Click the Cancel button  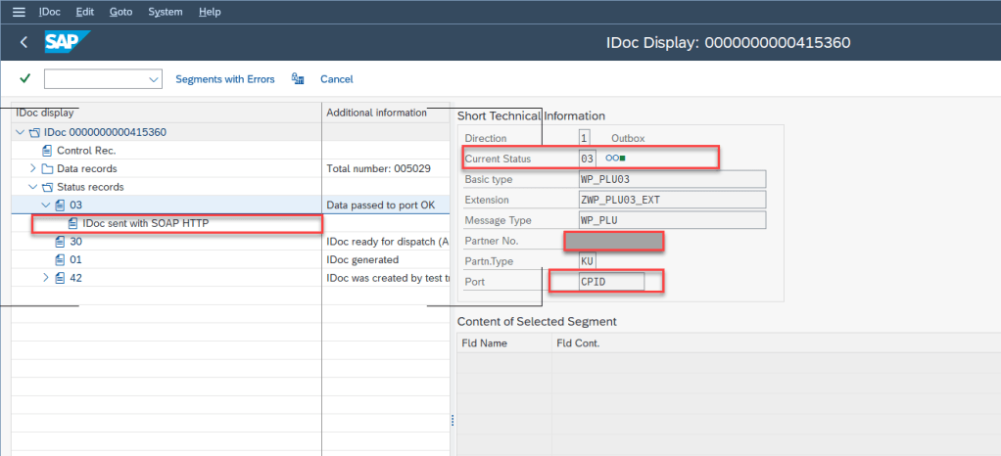point(336,79)
